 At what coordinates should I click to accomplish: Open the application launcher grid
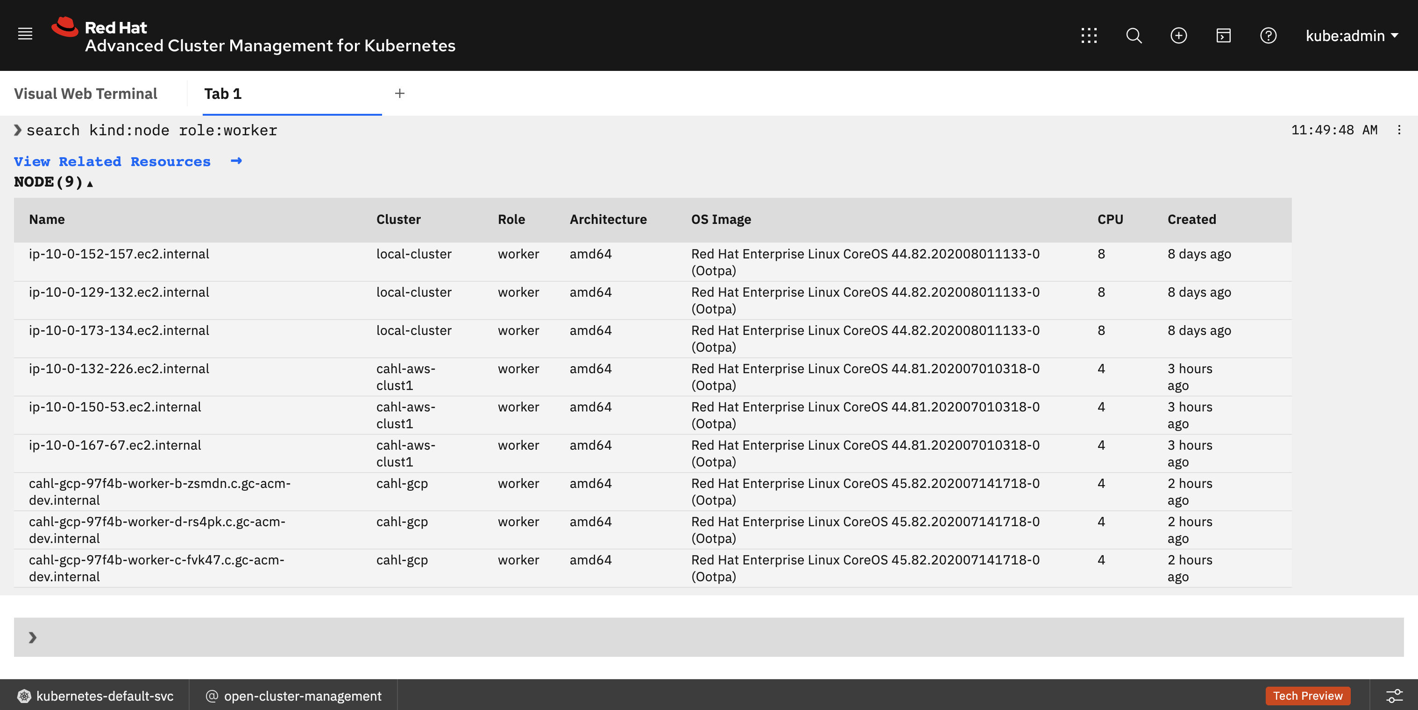pyautogui.click(x=1089, y=35)
